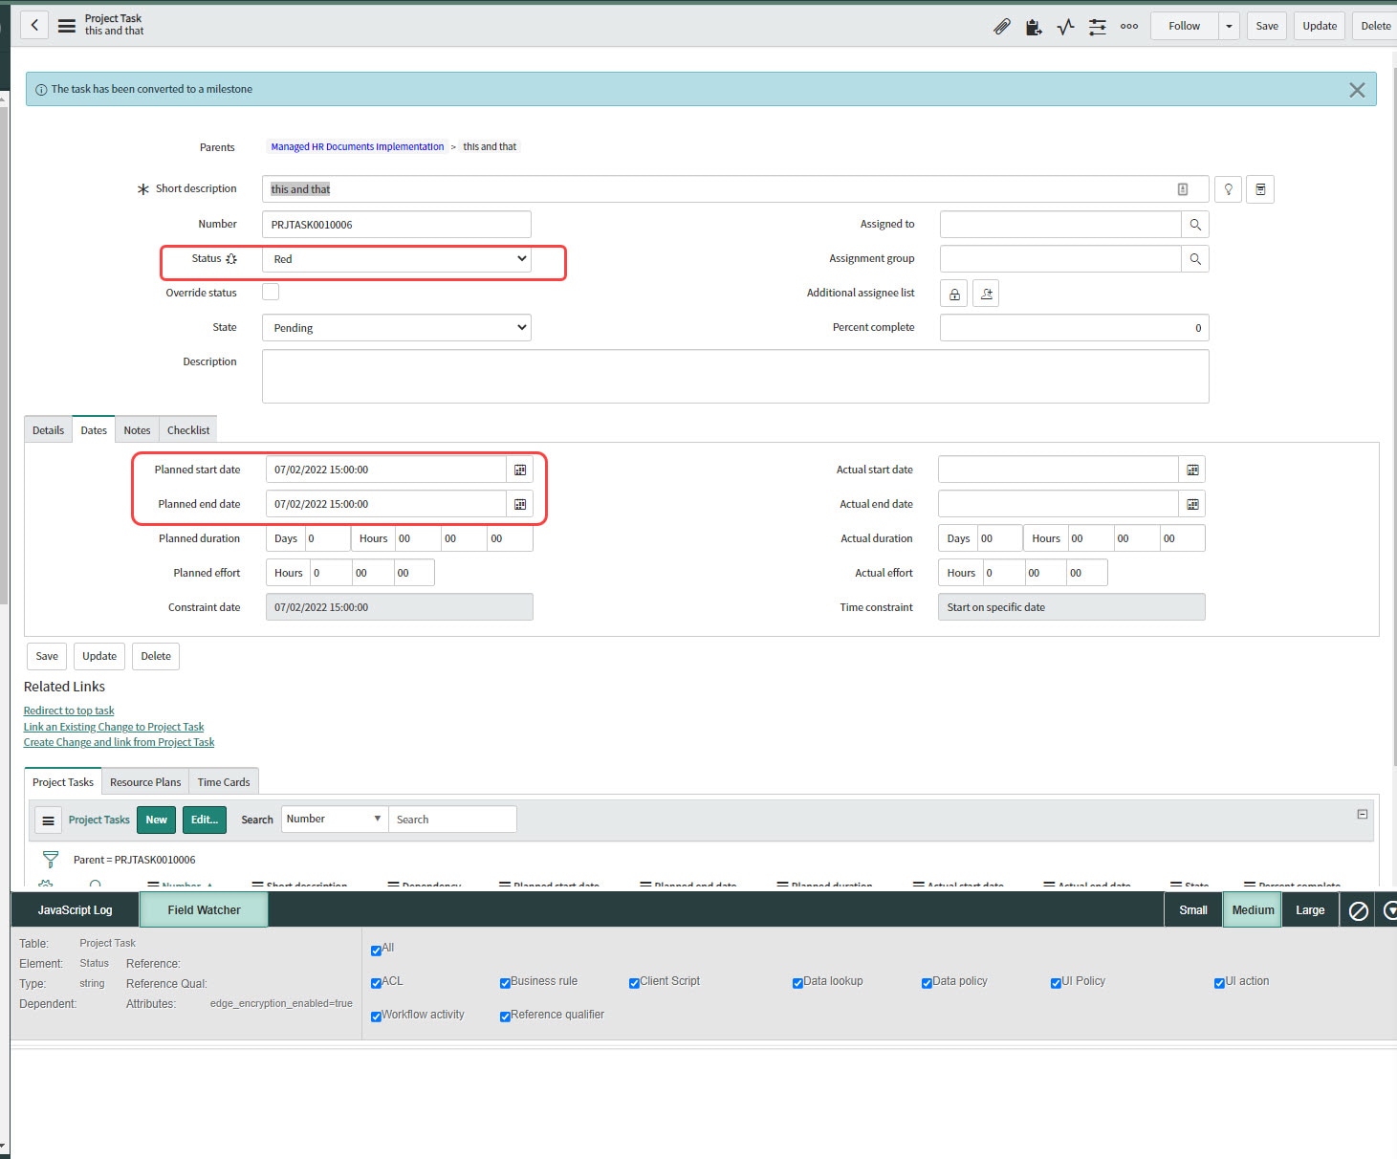
Task: Click the bottom Delete button
Action: pos(156,656)
